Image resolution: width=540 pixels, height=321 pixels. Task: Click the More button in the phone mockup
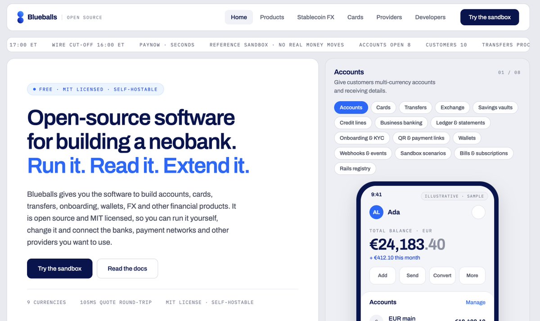coord(472,276)
